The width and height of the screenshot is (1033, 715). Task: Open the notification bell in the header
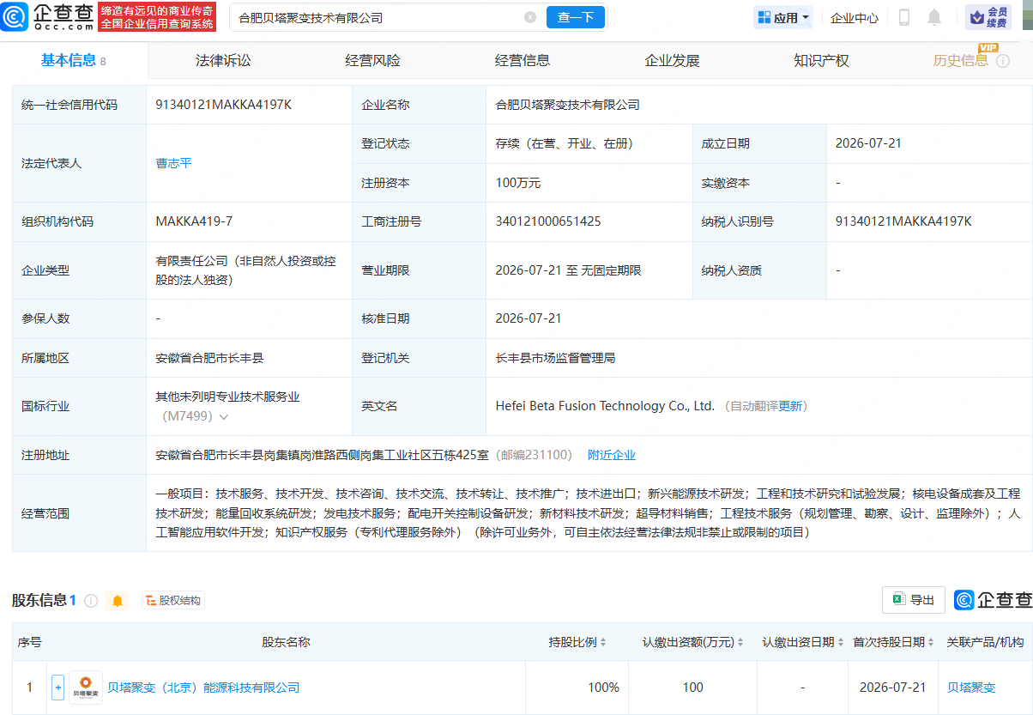(x=934, y=17)
